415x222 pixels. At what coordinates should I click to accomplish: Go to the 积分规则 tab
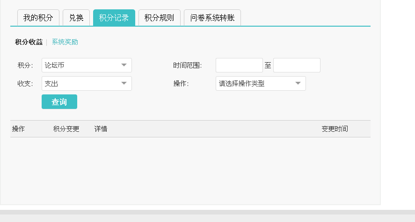coord(159,18)
